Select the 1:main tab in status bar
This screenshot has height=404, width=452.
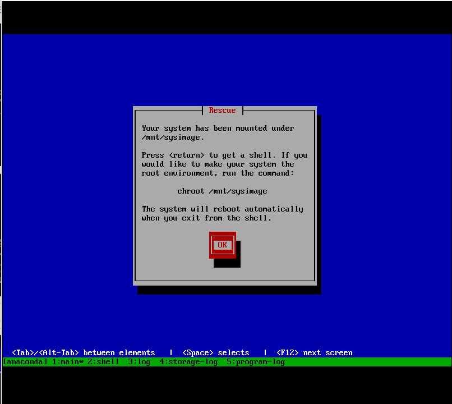[x=67, y=362]
